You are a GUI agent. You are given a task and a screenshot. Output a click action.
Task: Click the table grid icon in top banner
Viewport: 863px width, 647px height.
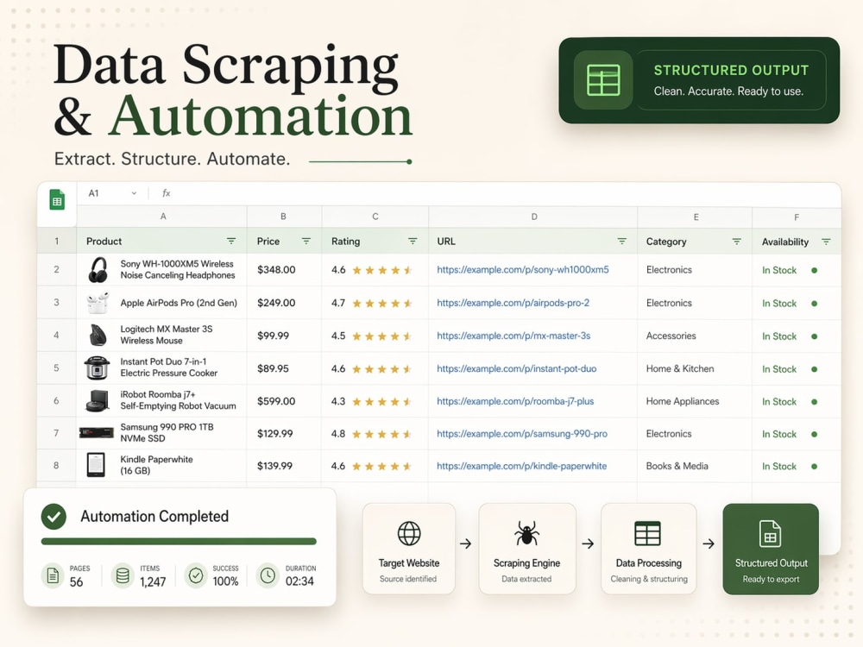click(x=603, y=80)
